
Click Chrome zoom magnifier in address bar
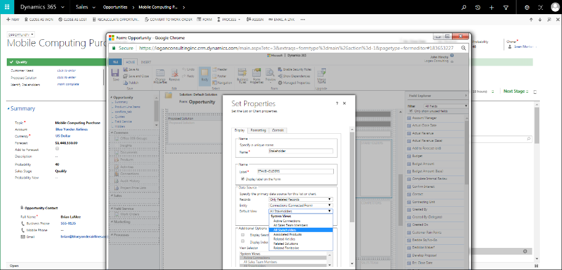click(464, 48)
